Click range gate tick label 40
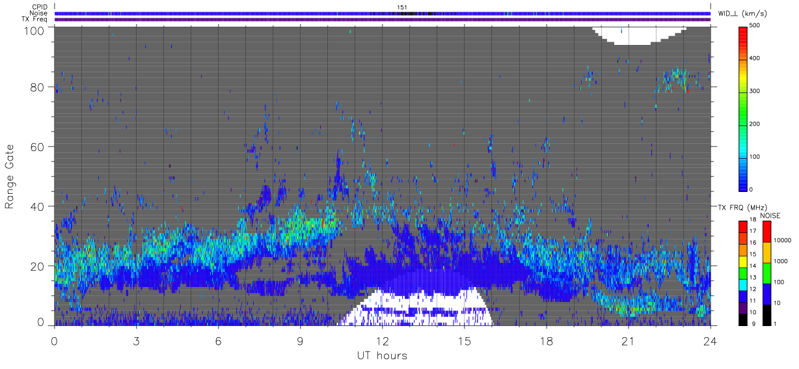Viewport: 799px width, 369px height. 38,206
